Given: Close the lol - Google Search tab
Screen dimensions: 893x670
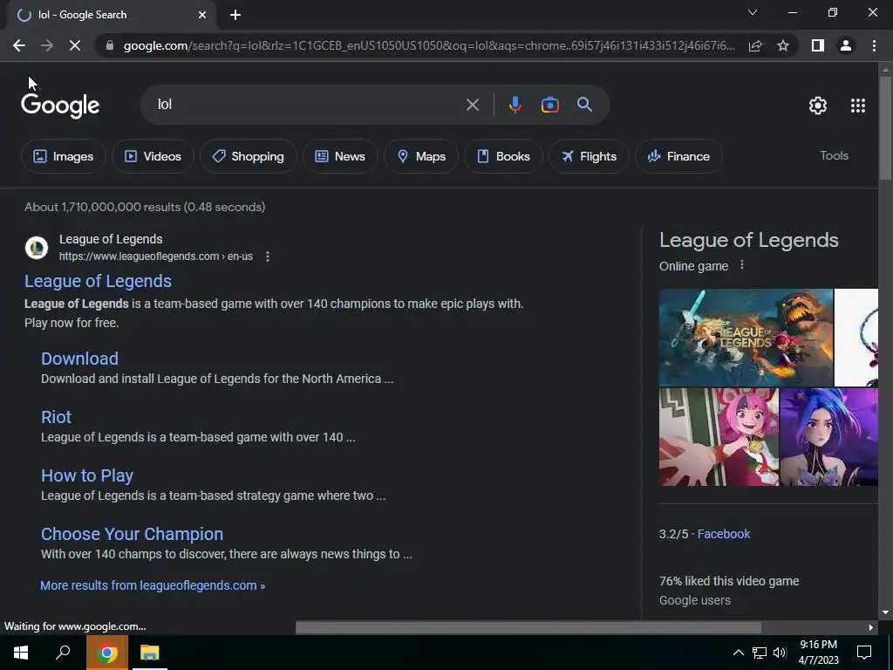Looking at the screenshot, I should 202,15.
